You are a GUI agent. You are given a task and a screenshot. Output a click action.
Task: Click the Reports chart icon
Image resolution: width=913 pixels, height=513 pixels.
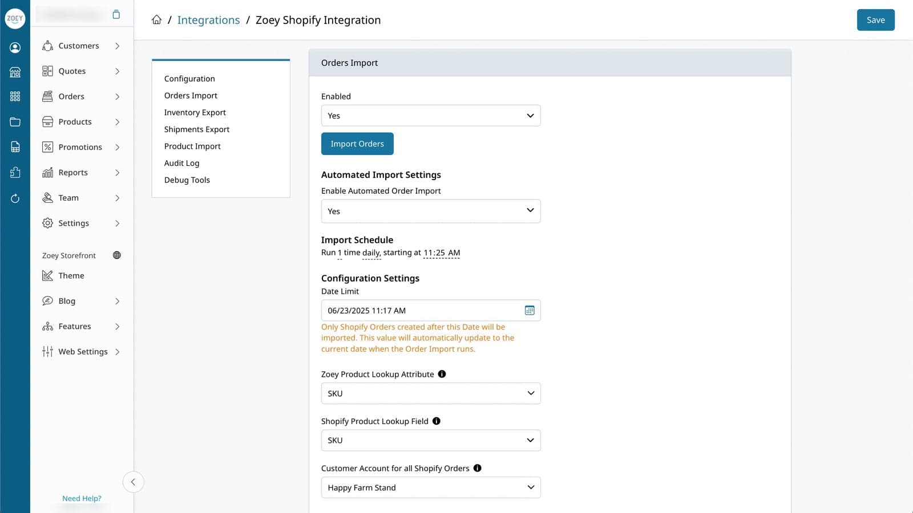[47, 172]
